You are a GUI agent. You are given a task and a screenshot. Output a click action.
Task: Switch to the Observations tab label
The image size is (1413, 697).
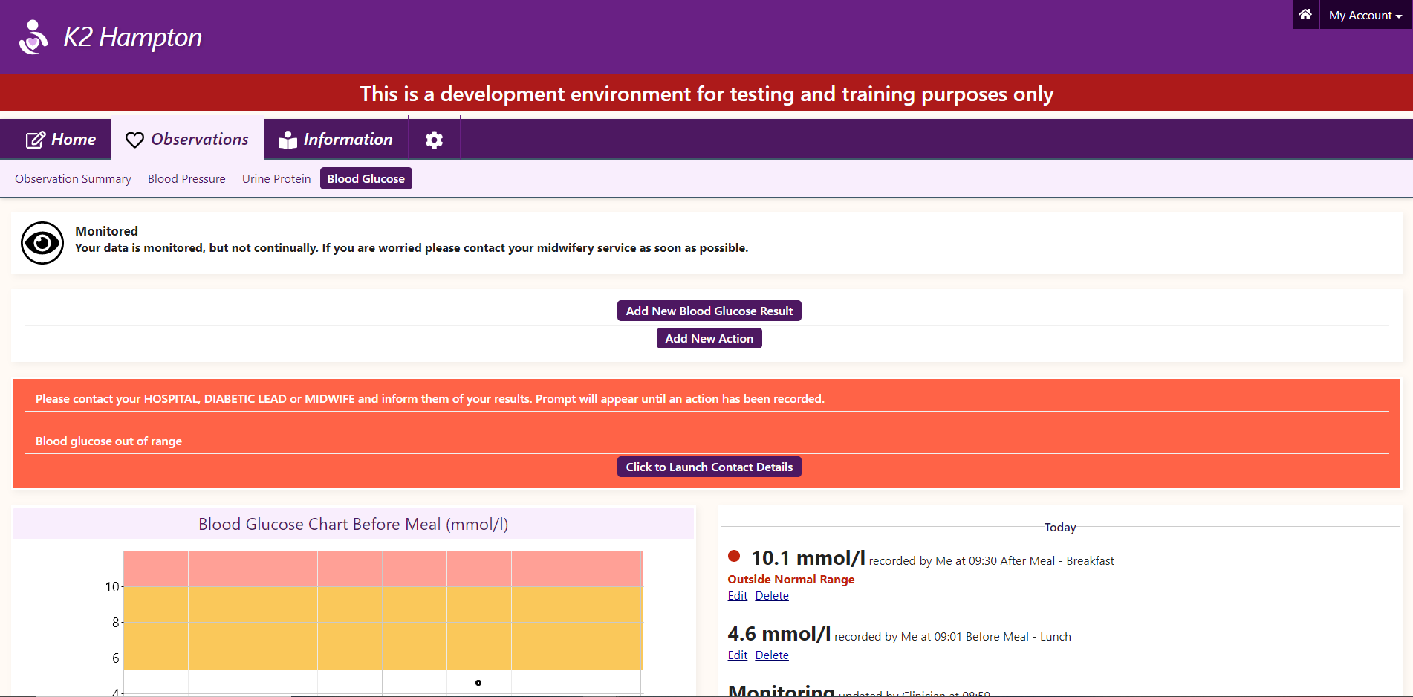coord(200,140)
